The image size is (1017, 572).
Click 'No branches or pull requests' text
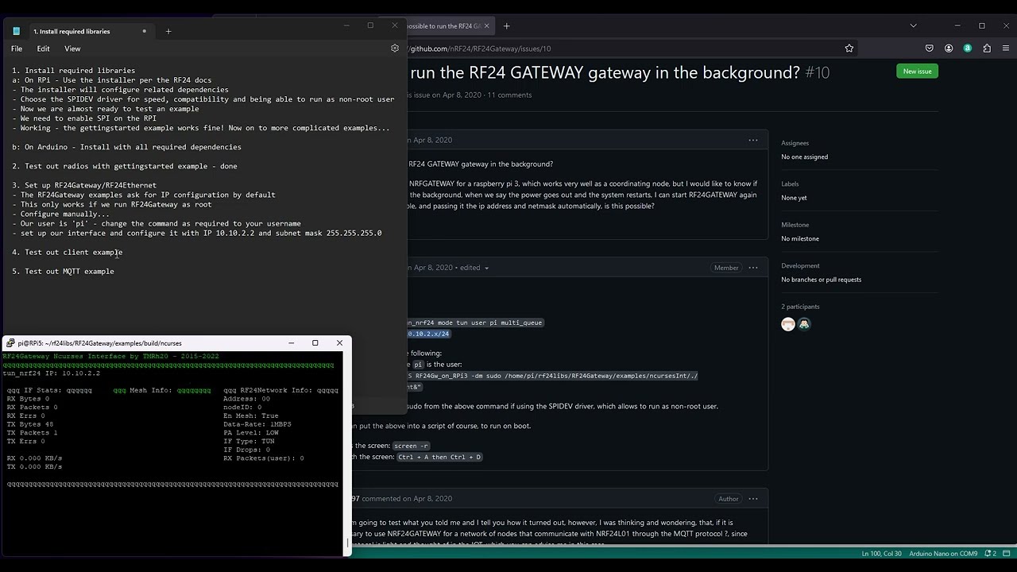point(821,280)
